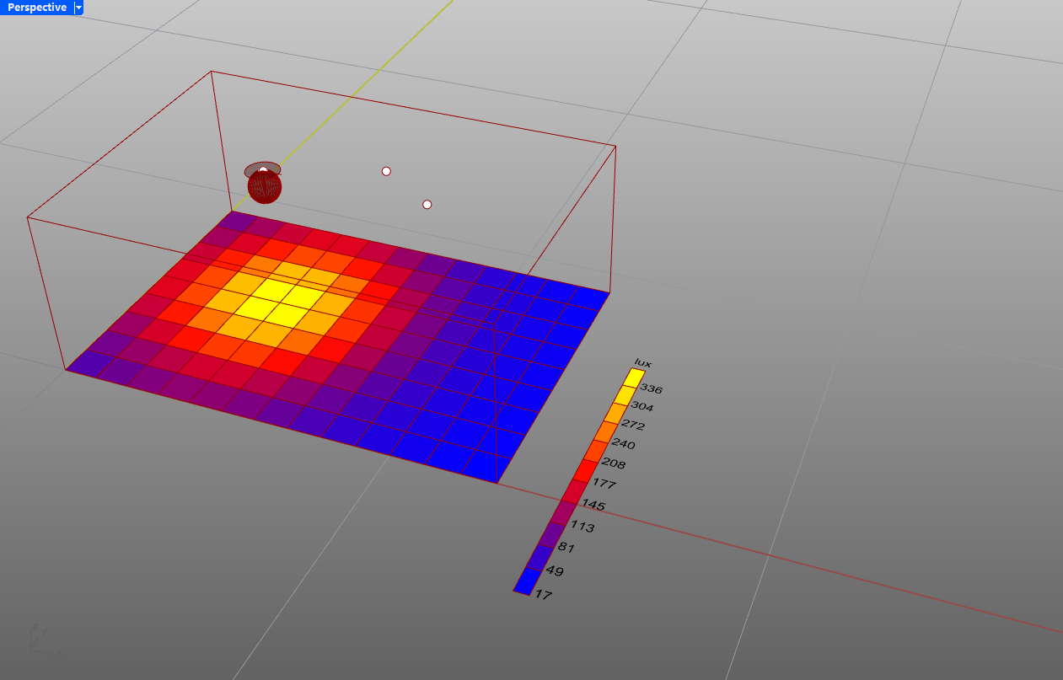The image size is (1063, 680).
Task: Click the 17 legend value label
Action: (x=544, y=594)
